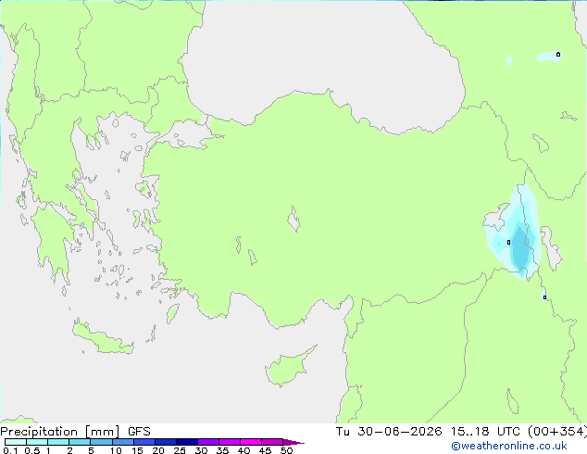Click the date 'Tu 30-06-2026'

[x=389, y=432]
